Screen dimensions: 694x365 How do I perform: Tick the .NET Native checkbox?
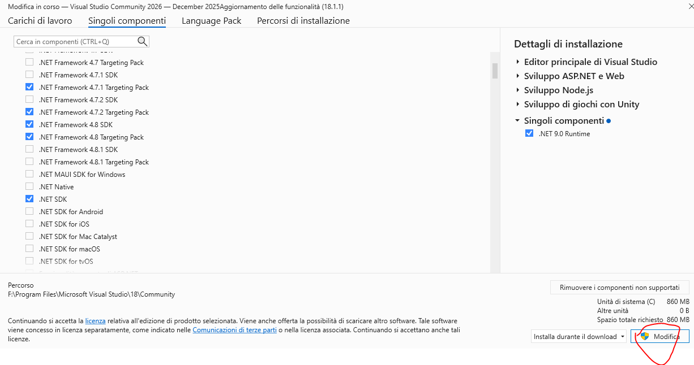tap(29, 186)
